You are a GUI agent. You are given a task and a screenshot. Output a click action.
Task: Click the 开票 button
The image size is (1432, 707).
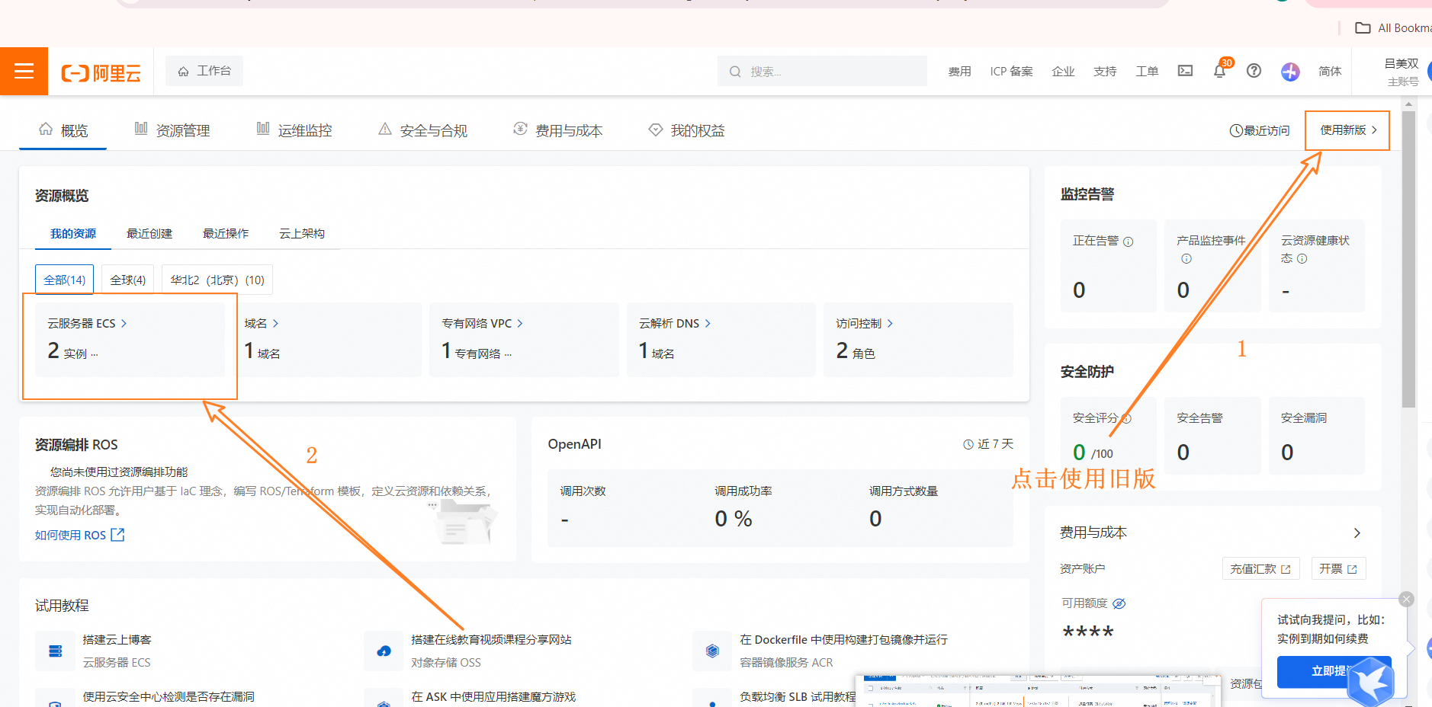[x=1338, y=568]
